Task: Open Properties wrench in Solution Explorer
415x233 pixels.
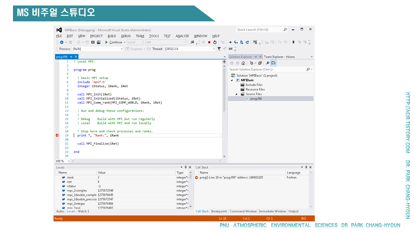Action: [x=268, y=63]
